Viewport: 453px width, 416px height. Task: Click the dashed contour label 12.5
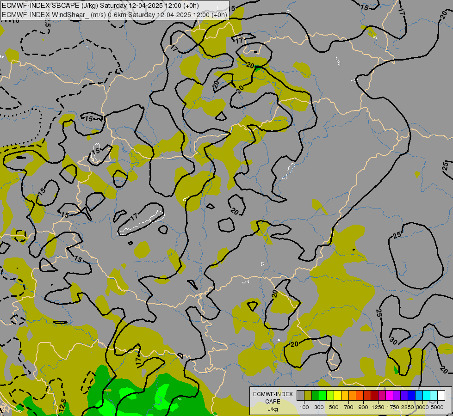coord(62,405)
